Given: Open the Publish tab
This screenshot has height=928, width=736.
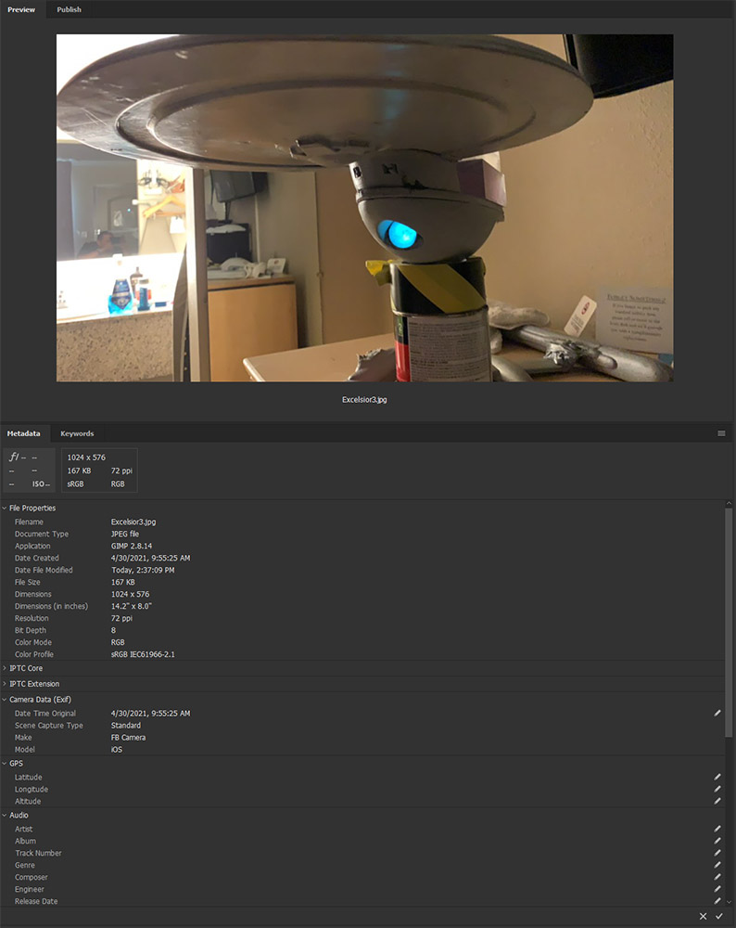Looking at the screenshot, I should pyautogui.click(x=70, y=9).
